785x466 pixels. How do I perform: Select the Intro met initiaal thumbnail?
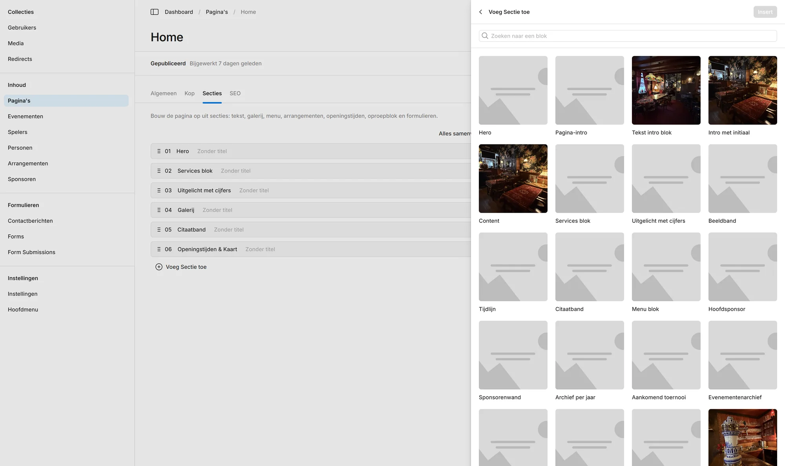pos(743,90)
